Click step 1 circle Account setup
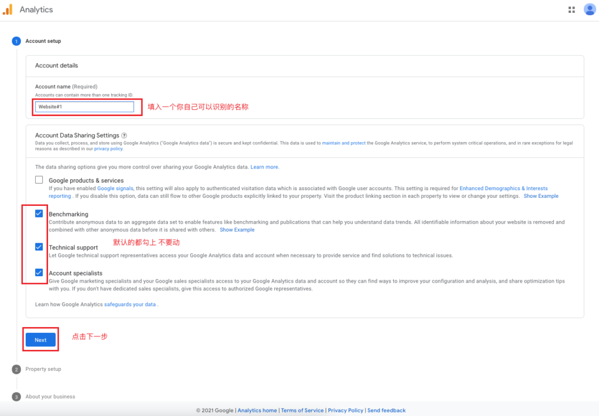Image resolution: width=599 pixels, height=416 pixels. [16, 41]
